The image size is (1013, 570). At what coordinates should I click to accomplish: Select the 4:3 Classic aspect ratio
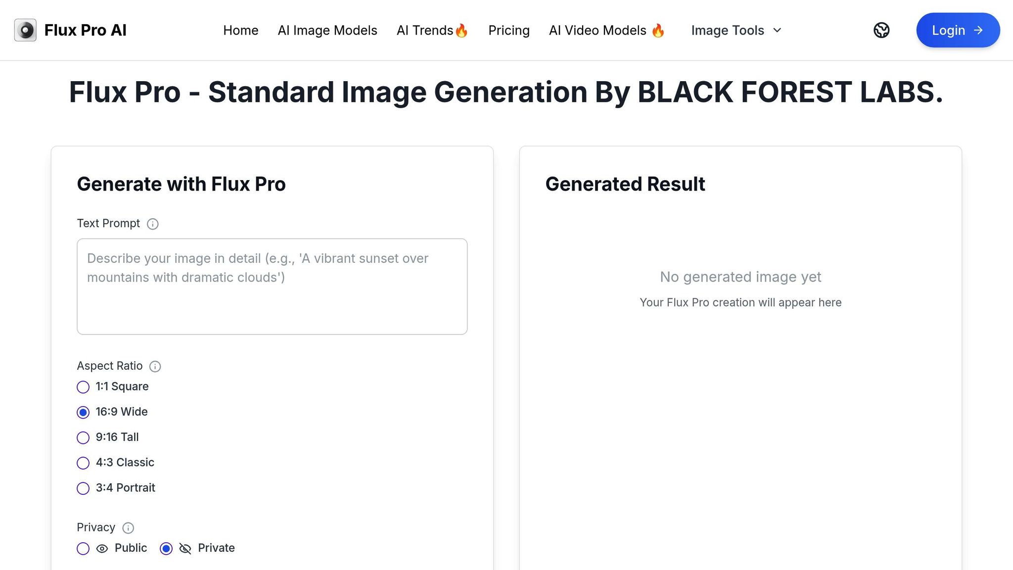tap(83, 463)
